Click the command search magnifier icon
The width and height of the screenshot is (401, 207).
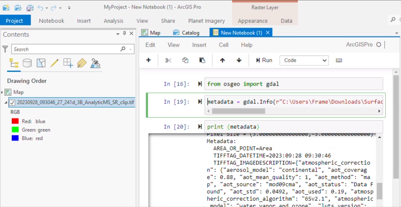click(393, 19)
